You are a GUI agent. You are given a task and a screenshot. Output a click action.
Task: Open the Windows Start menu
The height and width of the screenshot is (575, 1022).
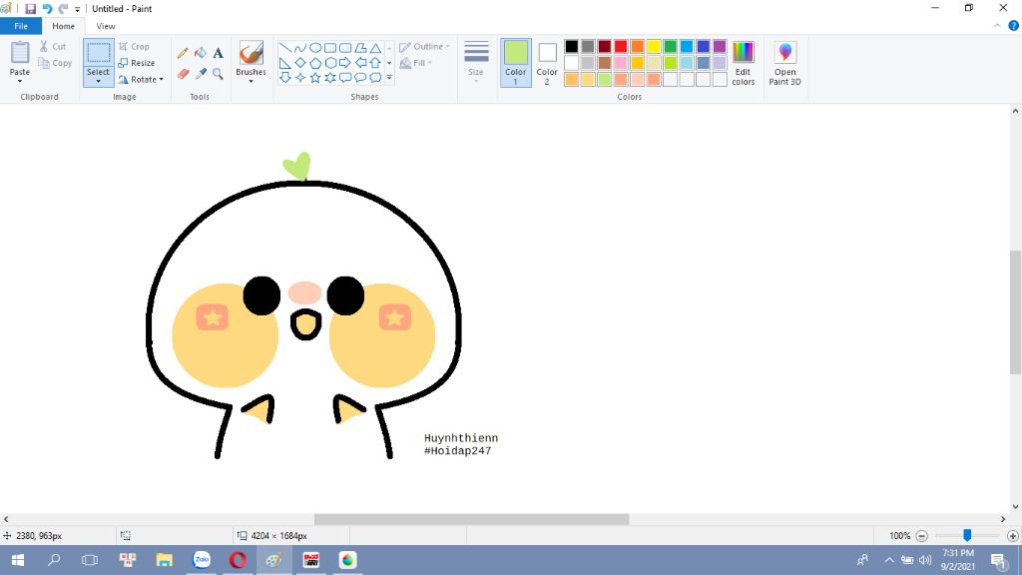18,560
